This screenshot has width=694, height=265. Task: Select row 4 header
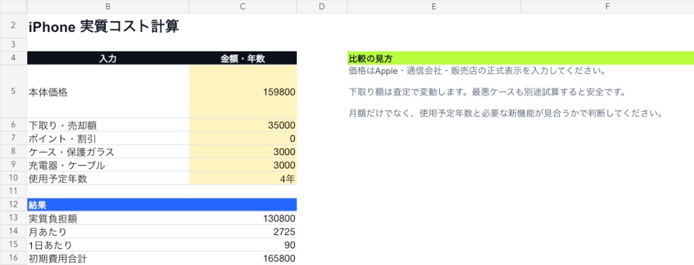coord(14,58)
